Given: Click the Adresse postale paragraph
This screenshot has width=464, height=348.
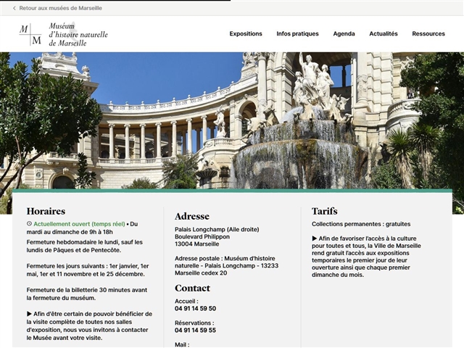Looking at the screenshot, I should click(x=226, y=265).
